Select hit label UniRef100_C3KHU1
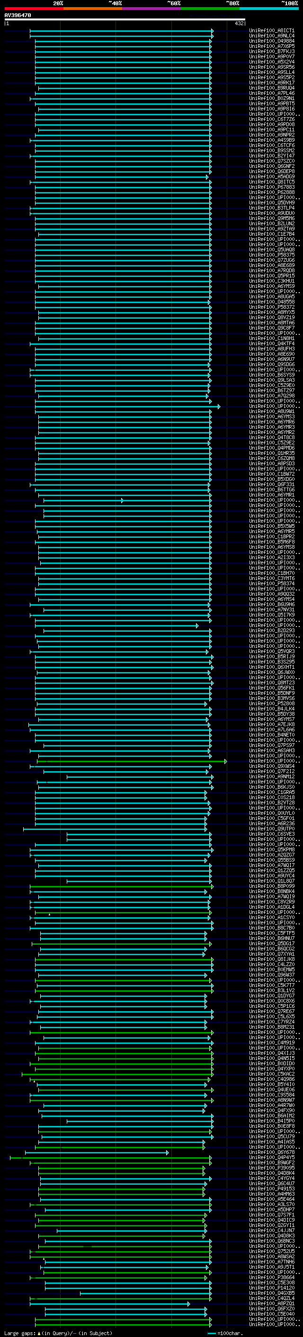 272,281
